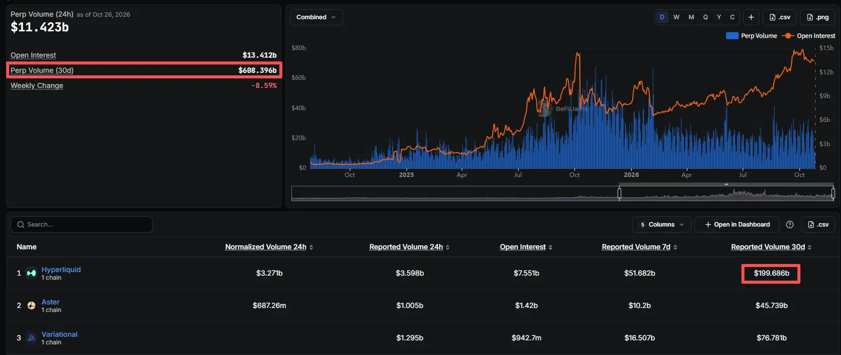The height and width of the screenshot is (355, 841).
Task: Click the Variational logo icon
Action: (x=31, y=338)
